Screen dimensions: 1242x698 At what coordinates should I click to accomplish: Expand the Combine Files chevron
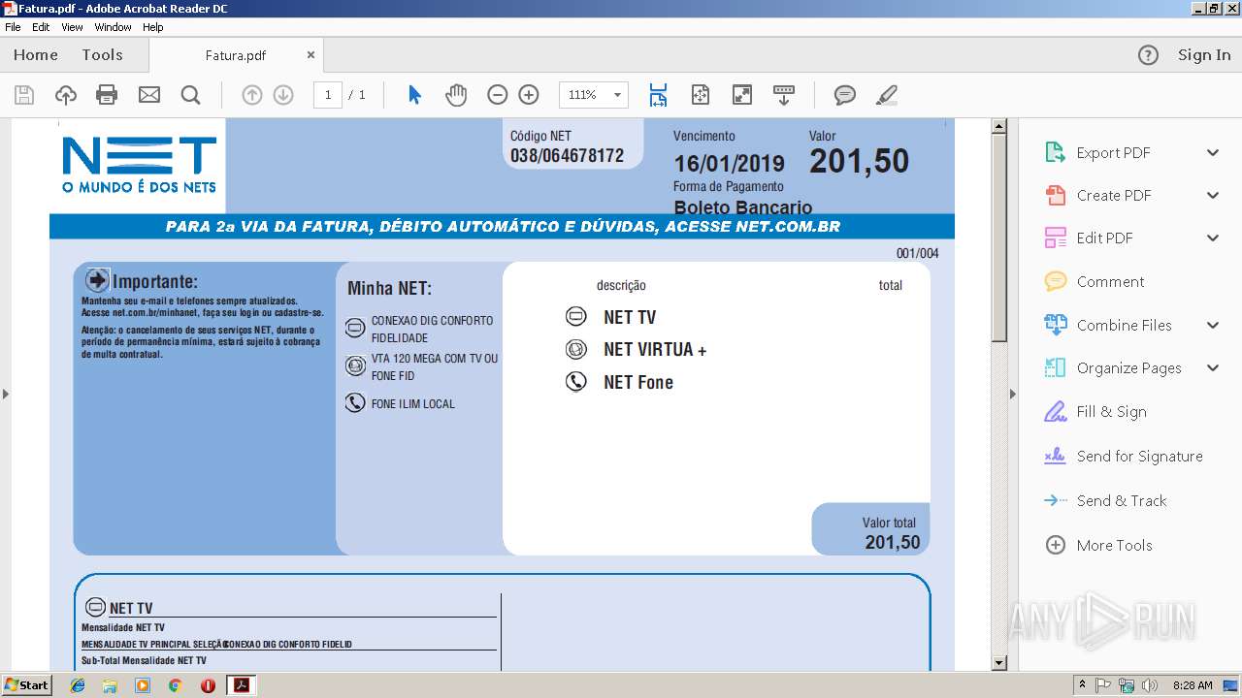1213,326
